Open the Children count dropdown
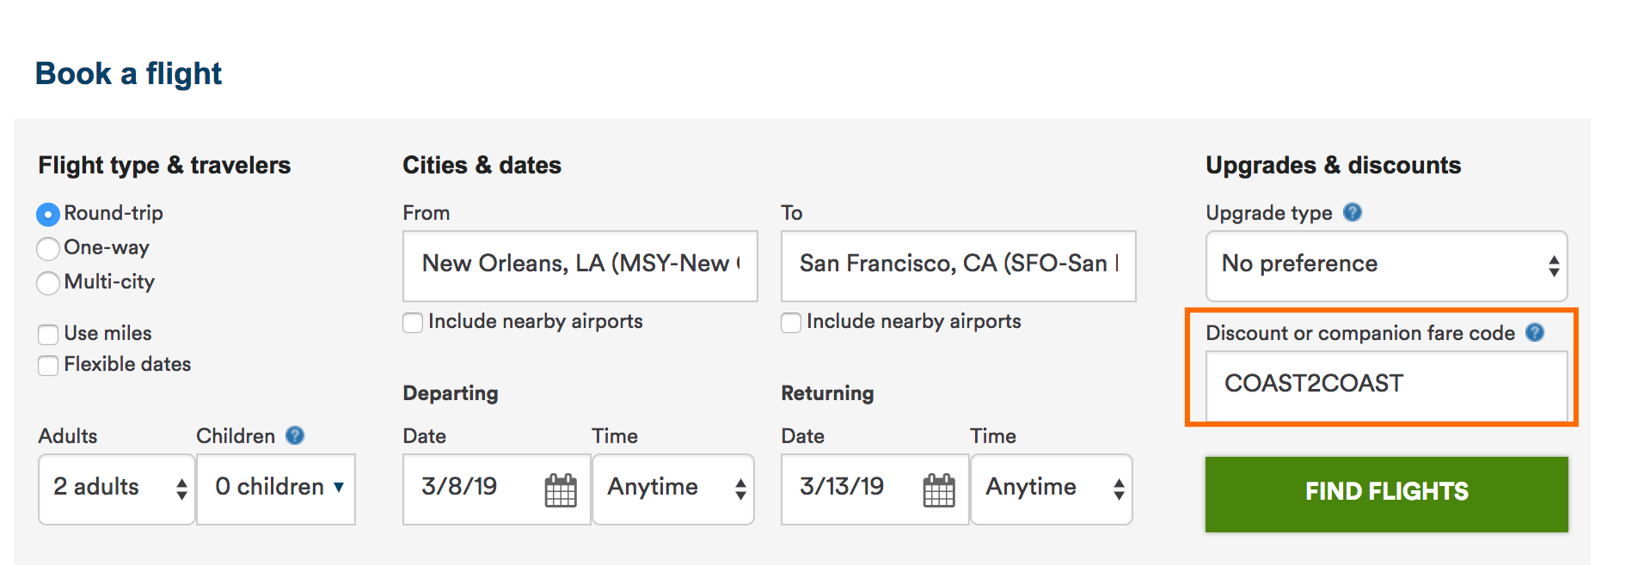Screen dimensions: 1626x565 [276, 489]
